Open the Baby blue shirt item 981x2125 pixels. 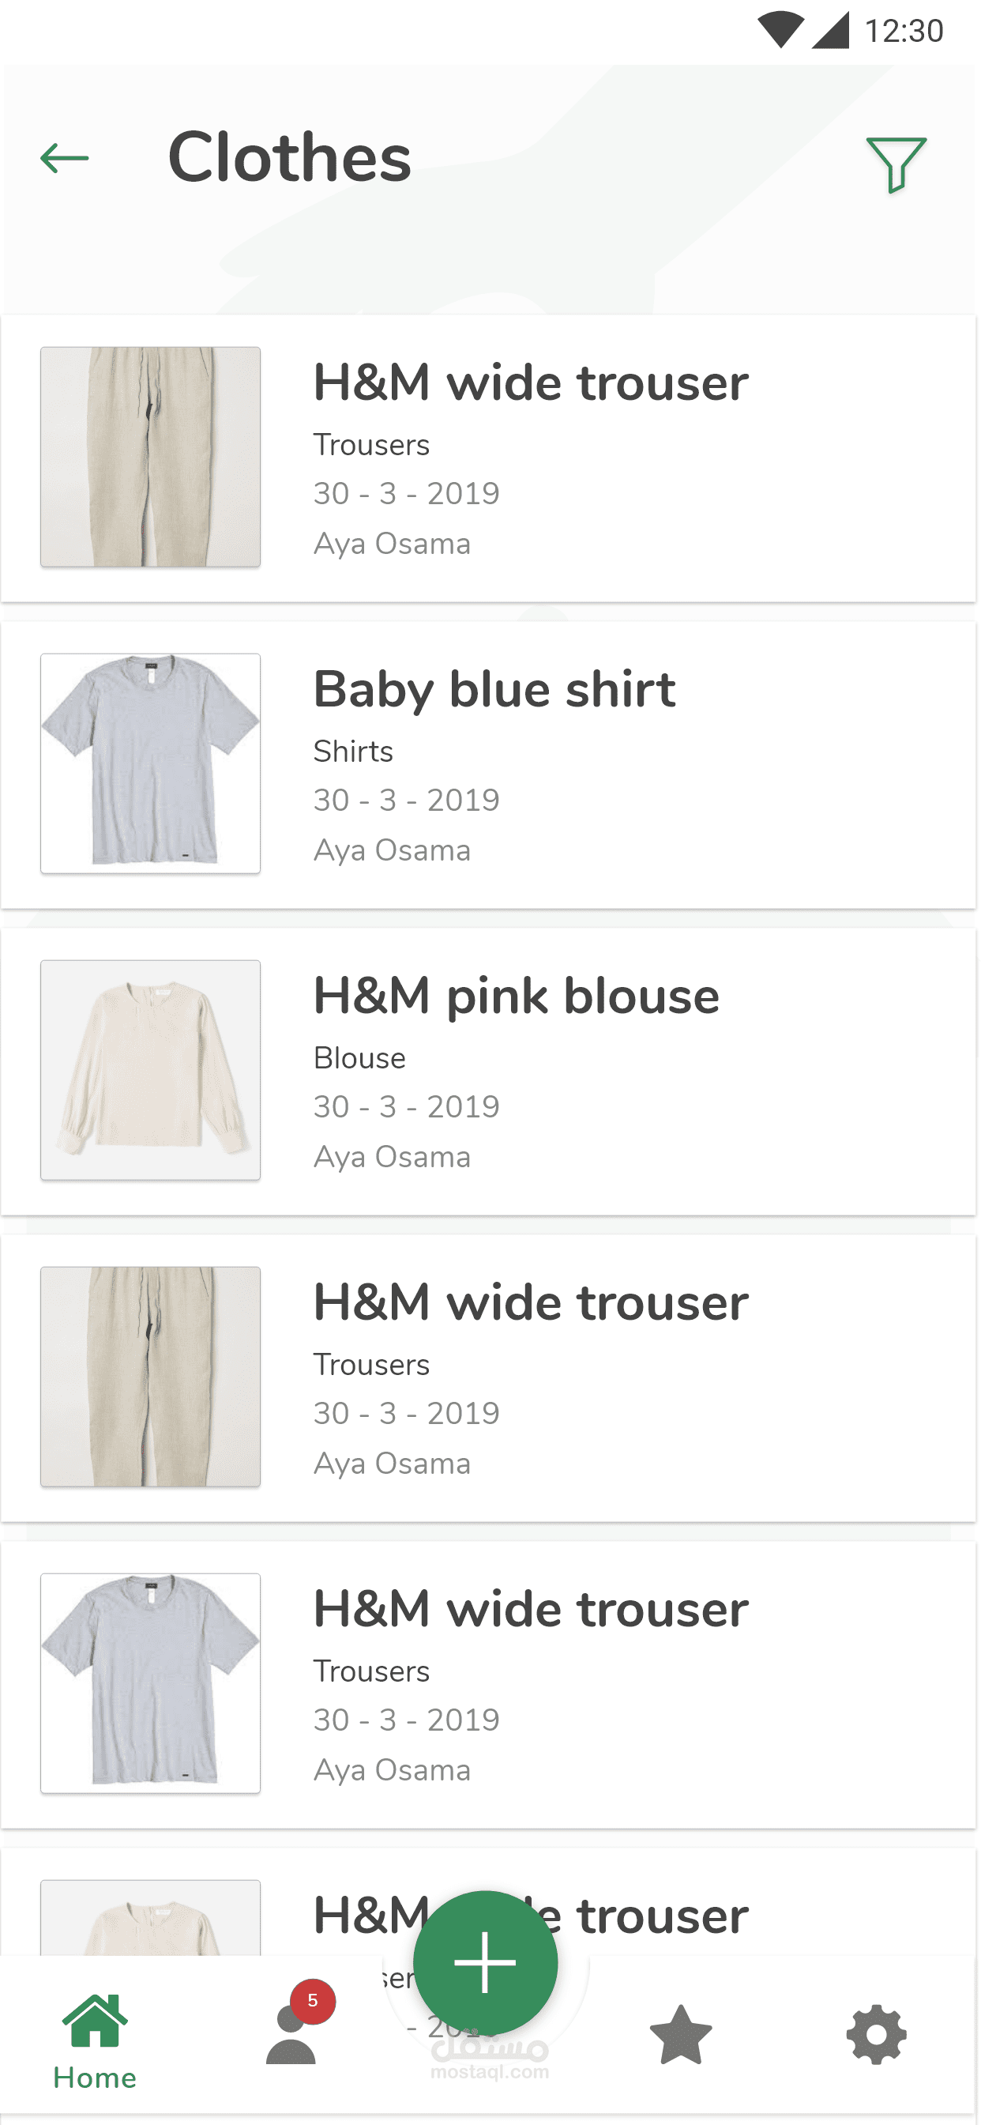(x=494, y=690)
